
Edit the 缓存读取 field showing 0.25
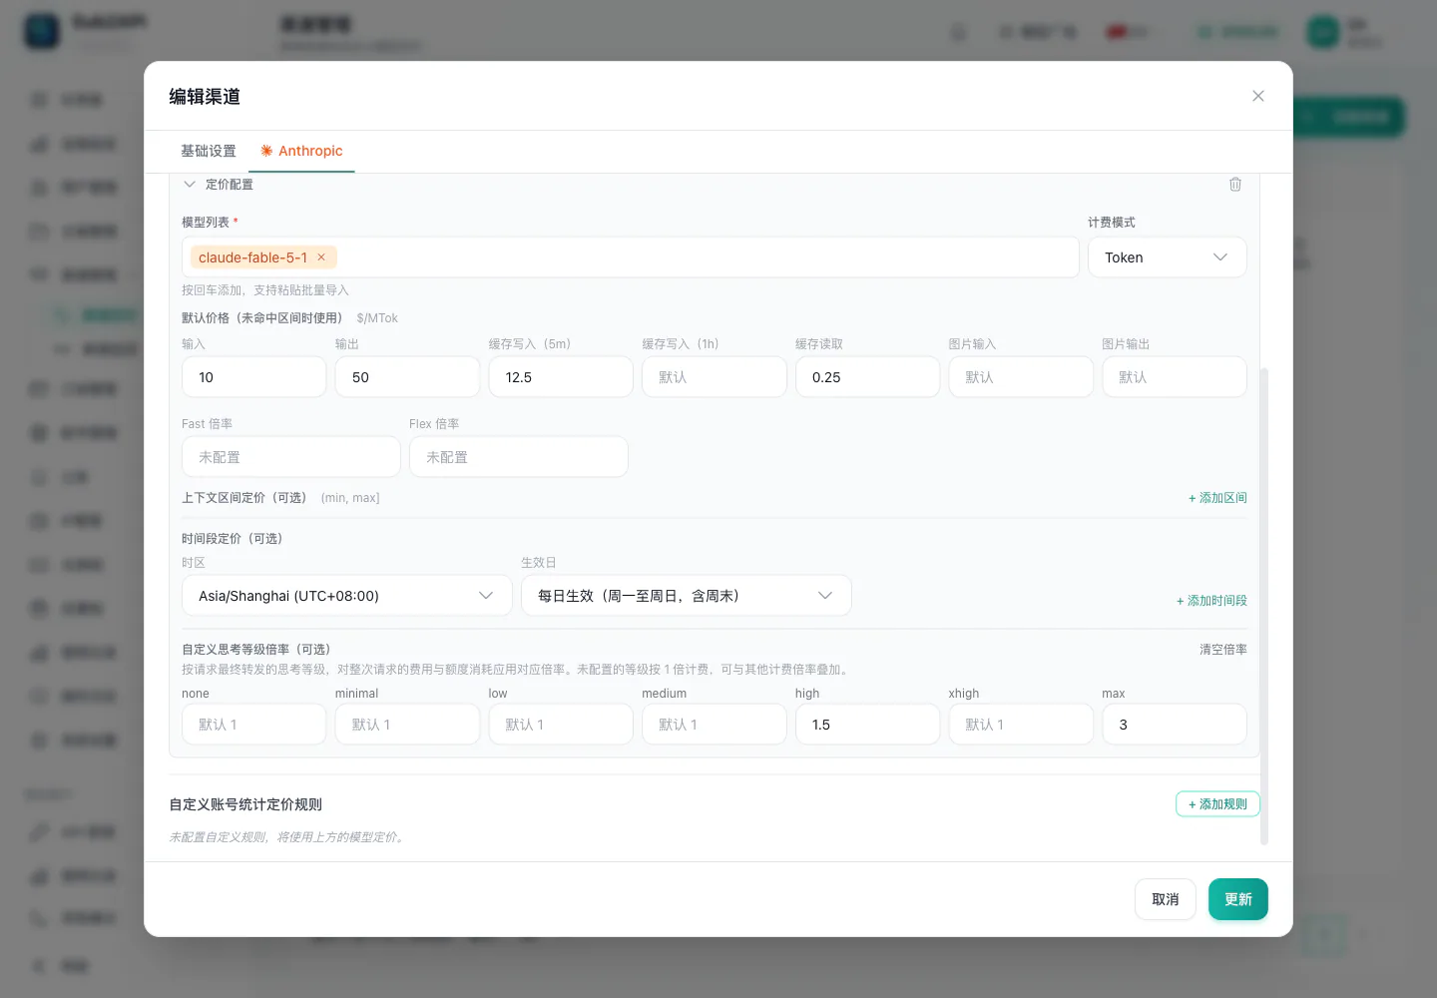coord(867,377)
